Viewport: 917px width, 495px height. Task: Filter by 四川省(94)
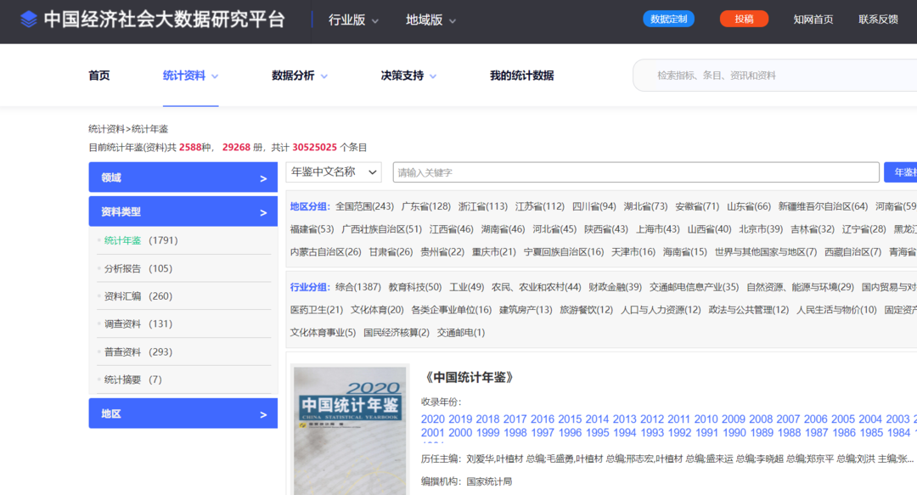click(594, 206)
